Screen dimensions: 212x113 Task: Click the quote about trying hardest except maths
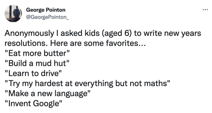tap(87, 83)
